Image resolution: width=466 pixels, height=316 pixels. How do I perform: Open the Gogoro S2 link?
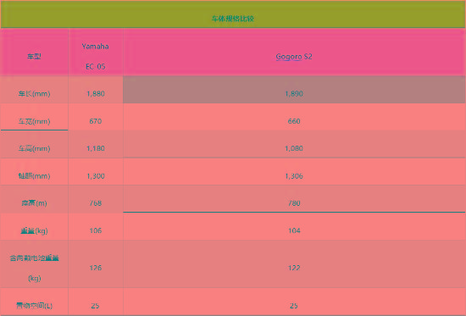point(294,57)
